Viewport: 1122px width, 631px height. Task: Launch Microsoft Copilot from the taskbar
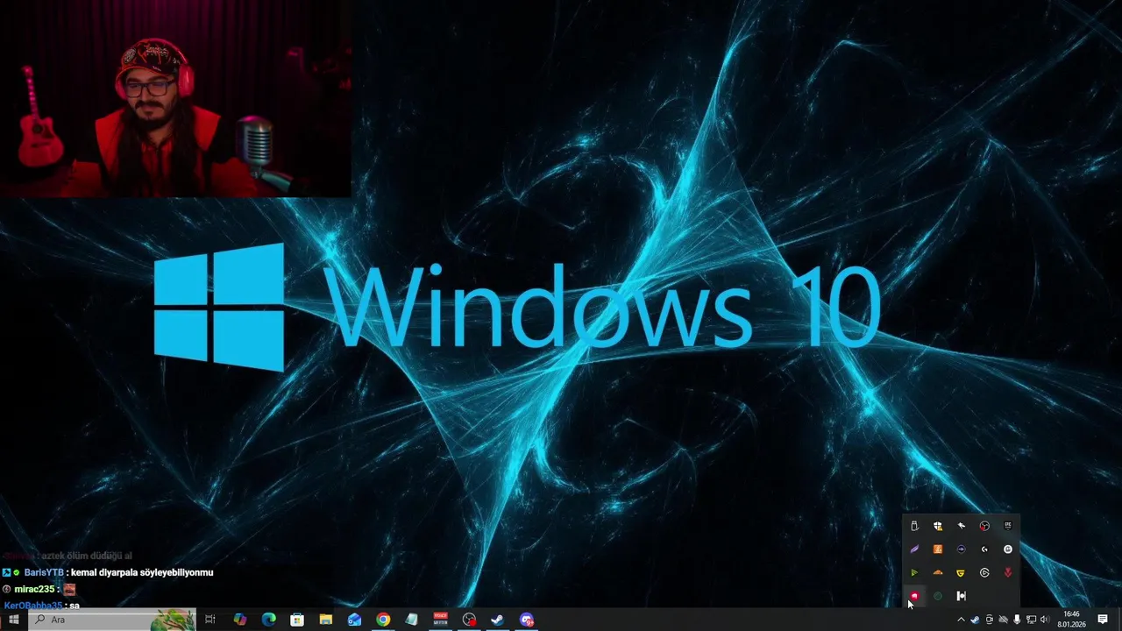click(240, 620)
